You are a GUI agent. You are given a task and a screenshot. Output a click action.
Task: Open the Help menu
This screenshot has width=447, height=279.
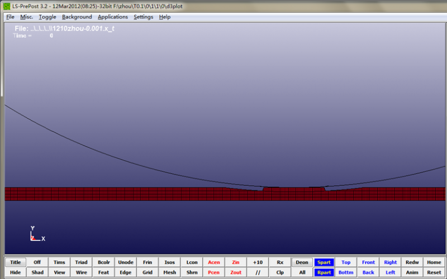[x=165, y=17]
